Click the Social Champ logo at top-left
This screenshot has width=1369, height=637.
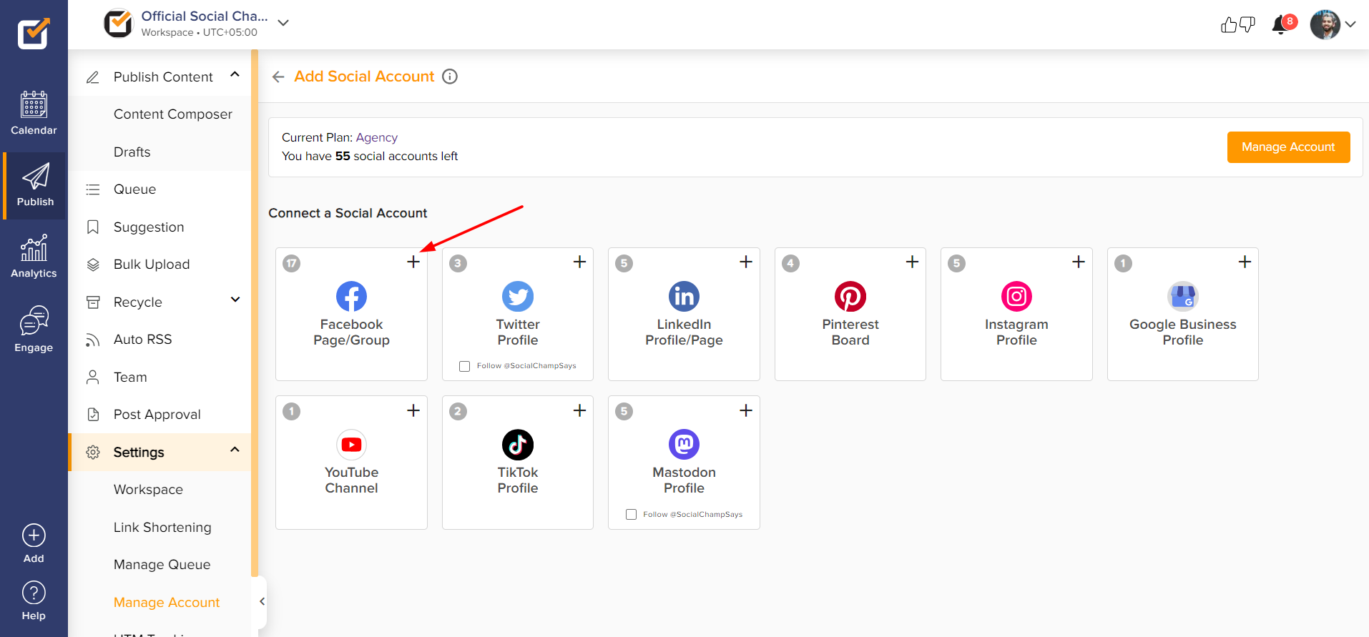click(x=34, y=33)
